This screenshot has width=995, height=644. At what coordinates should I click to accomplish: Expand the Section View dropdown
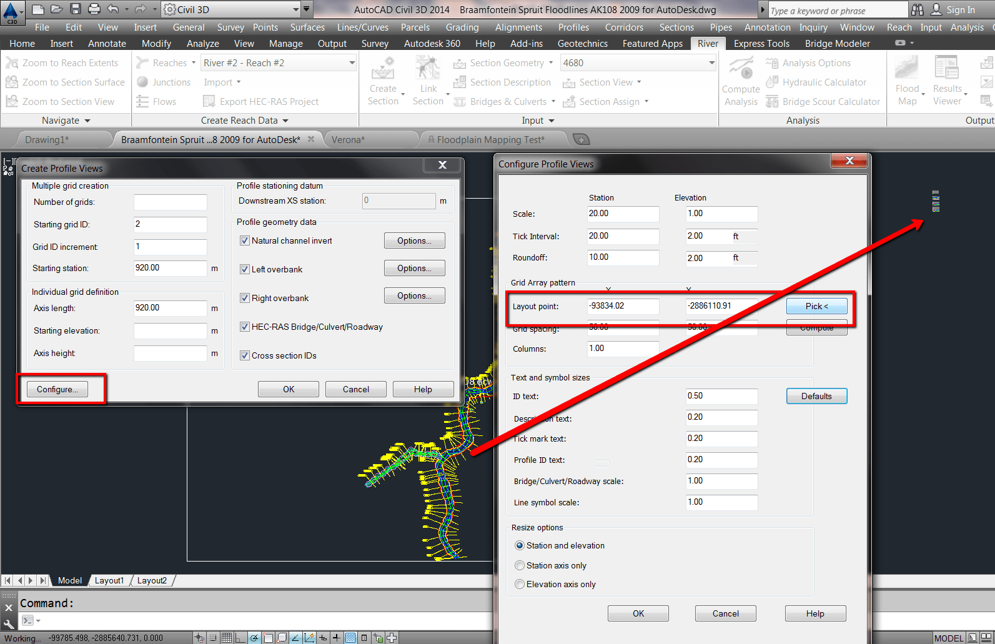click(x=639, y=82)
